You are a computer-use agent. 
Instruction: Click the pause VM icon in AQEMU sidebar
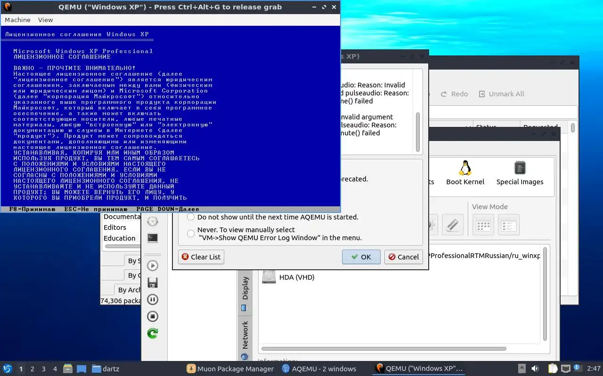(153, 299)
